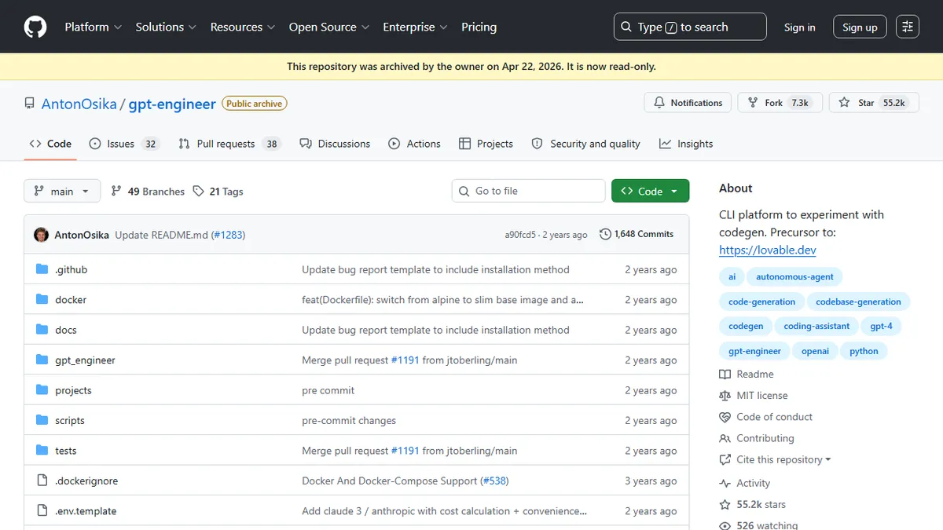
Task: Click the star icon next to 55.2k stars
Action: coord(725,505)
